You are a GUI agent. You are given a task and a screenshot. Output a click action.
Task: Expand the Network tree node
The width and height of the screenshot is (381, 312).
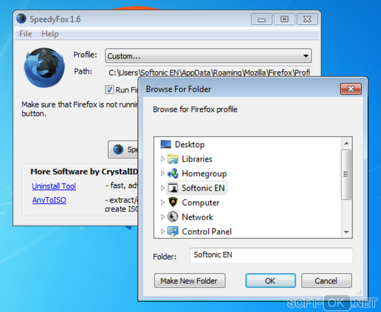pos(162,217)
